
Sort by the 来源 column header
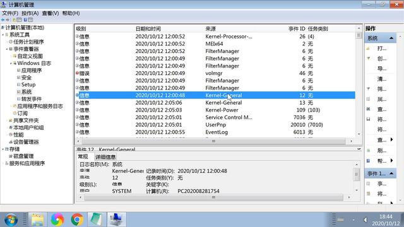(x=210, y=28)
